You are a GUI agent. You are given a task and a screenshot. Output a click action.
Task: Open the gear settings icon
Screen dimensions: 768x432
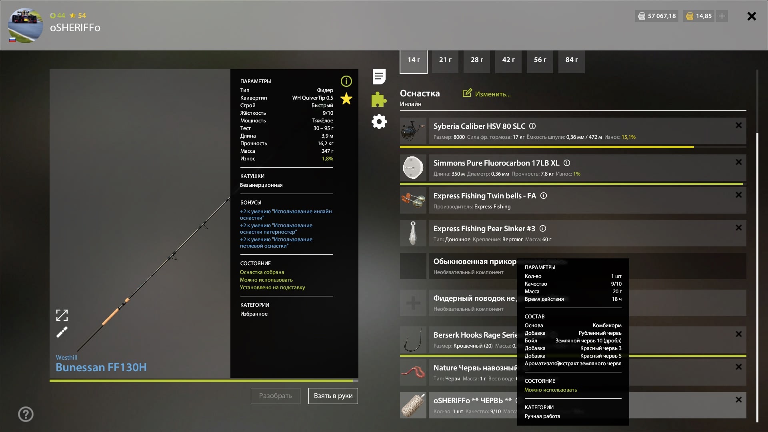[x=379, y=122]
